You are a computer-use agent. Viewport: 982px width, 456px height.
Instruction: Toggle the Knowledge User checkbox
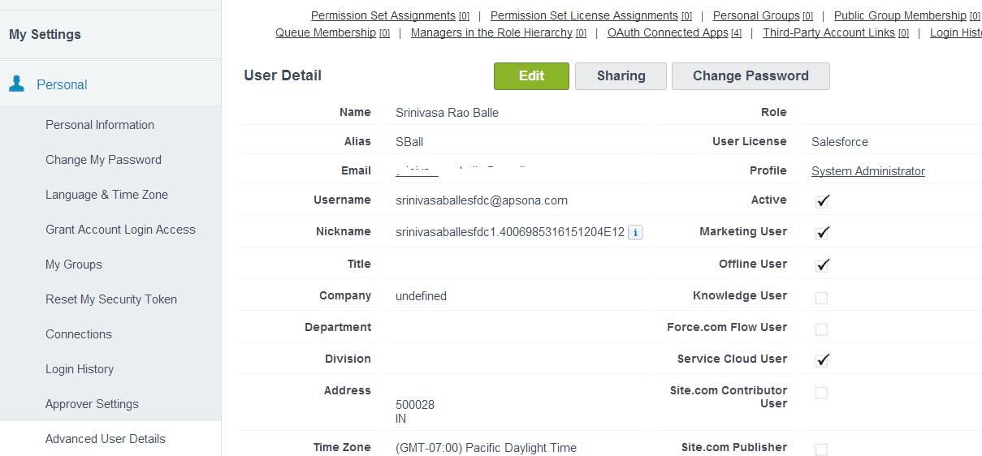click(x=821, y=298)
